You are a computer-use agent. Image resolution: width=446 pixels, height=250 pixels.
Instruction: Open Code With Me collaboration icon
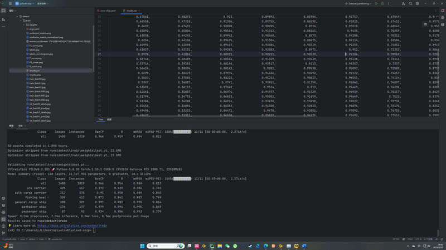(403, 3)
